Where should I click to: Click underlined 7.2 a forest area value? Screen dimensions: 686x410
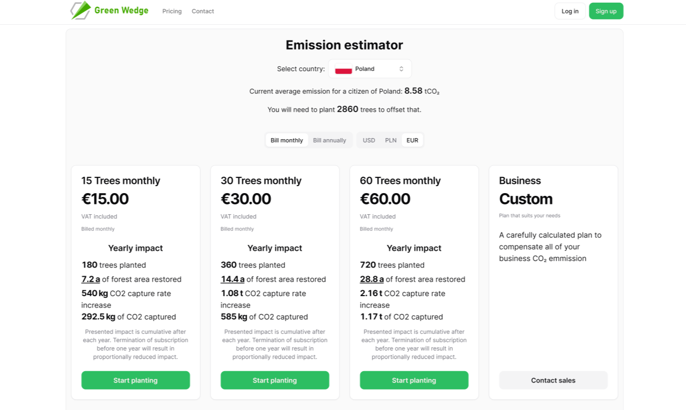91,279
